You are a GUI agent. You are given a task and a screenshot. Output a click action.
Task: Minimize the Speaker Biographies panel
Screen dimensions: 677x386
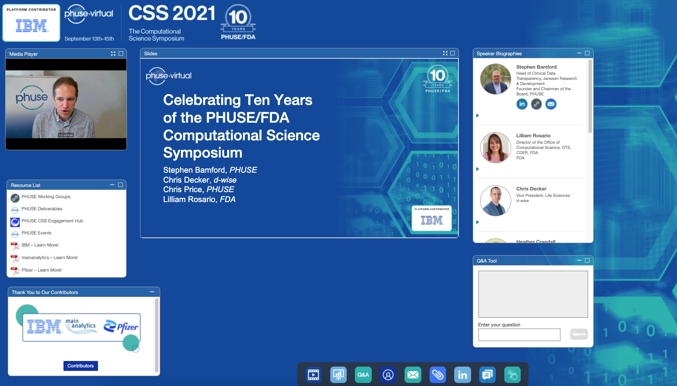tap(579, 53)
